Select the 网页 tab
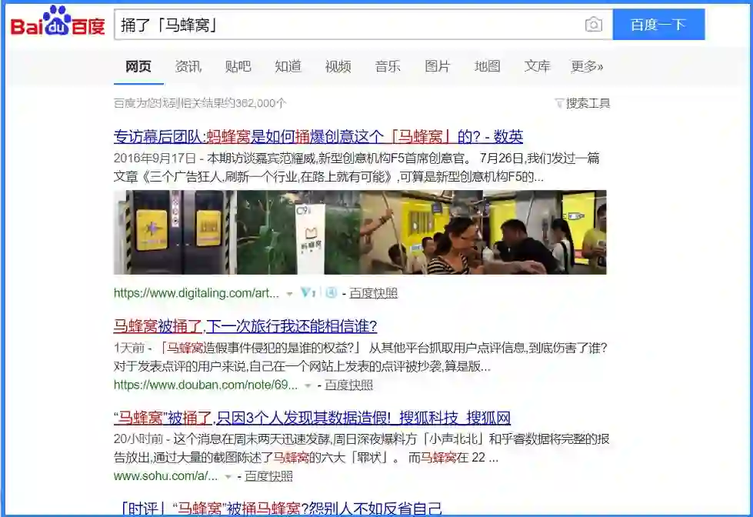The image size is (753, 517). (138, 66)
